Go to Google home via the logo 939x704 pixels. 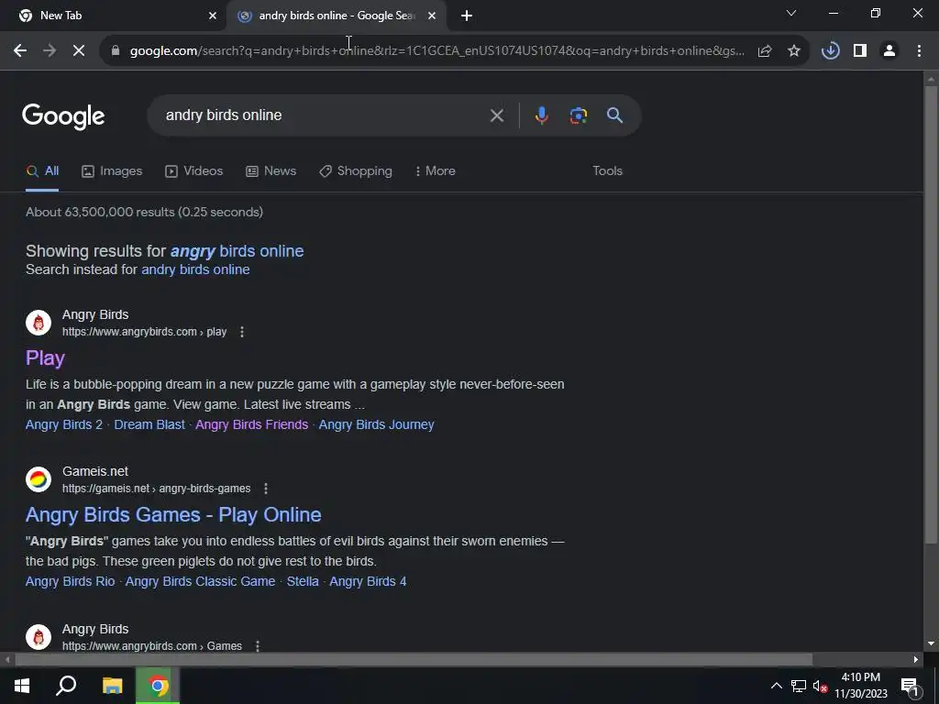63,116
